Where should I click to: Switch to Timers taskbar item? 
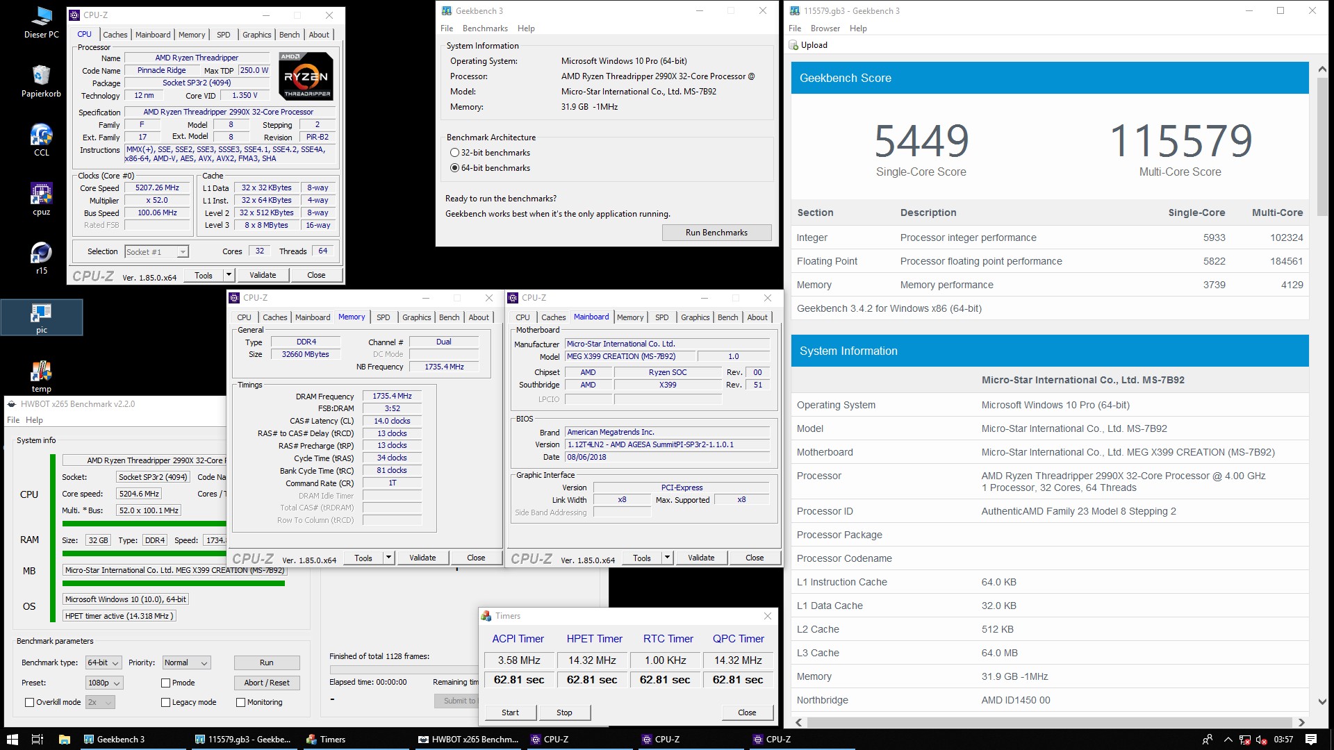(354, 739)
